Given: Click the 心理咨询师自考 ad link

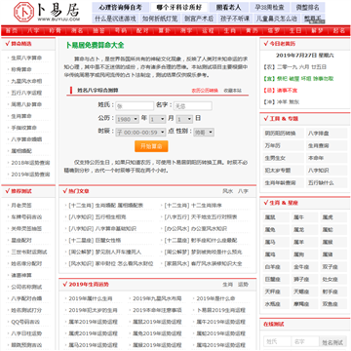Looking at the screenshot, I should 120,7.
